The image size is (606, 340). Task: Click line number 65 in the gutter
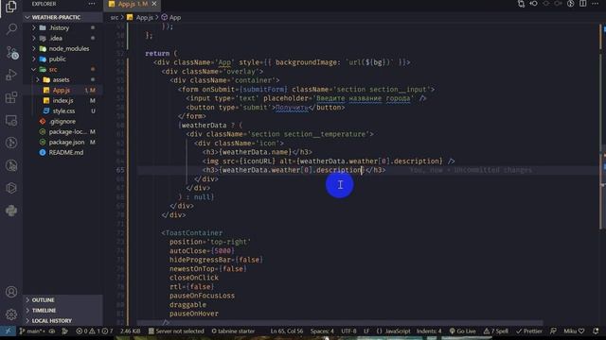[x=120, y=170]
